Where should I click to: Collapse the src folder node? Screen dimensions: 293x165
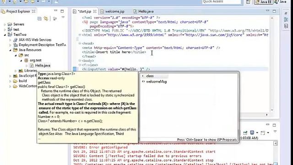point(16,55)
